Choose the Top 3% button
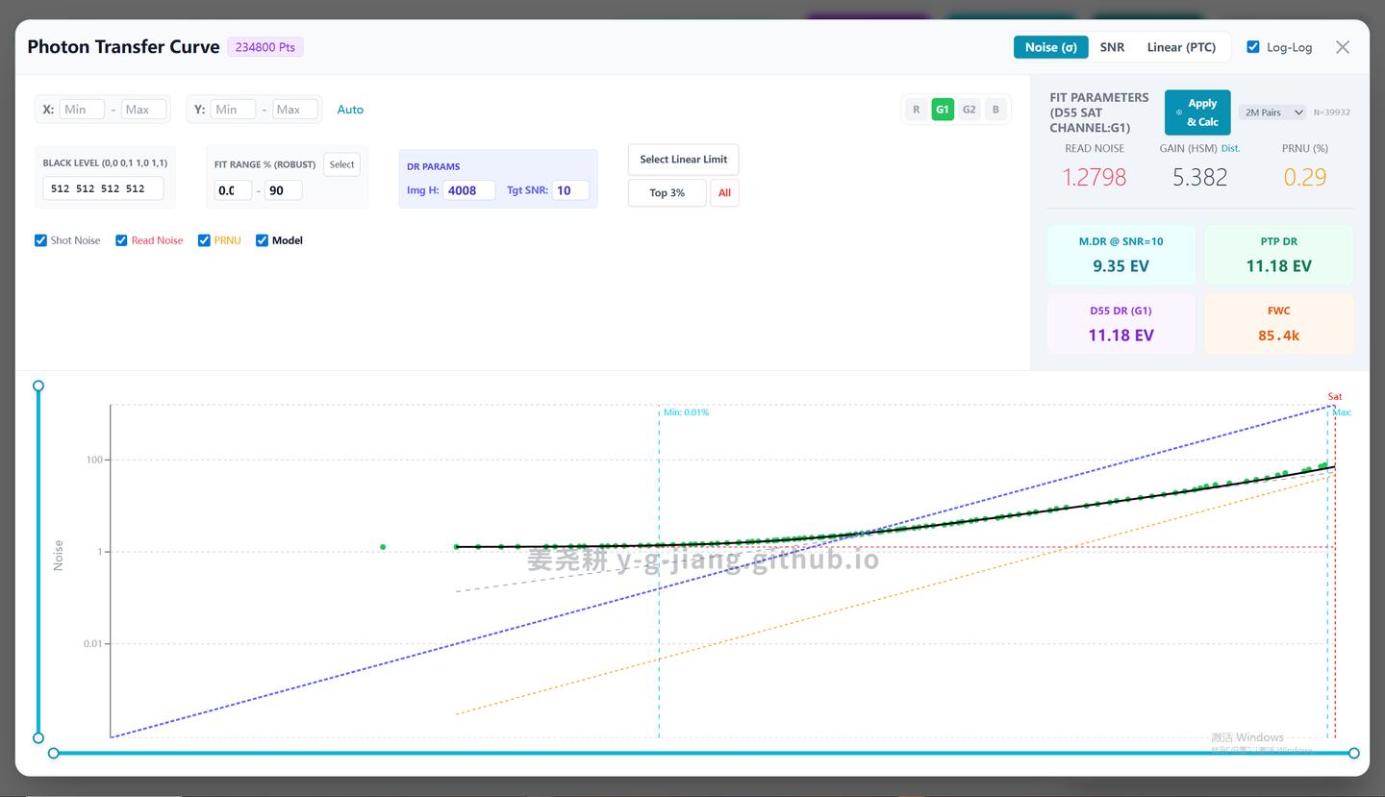Screen dimensions: 1385x797 667,192
